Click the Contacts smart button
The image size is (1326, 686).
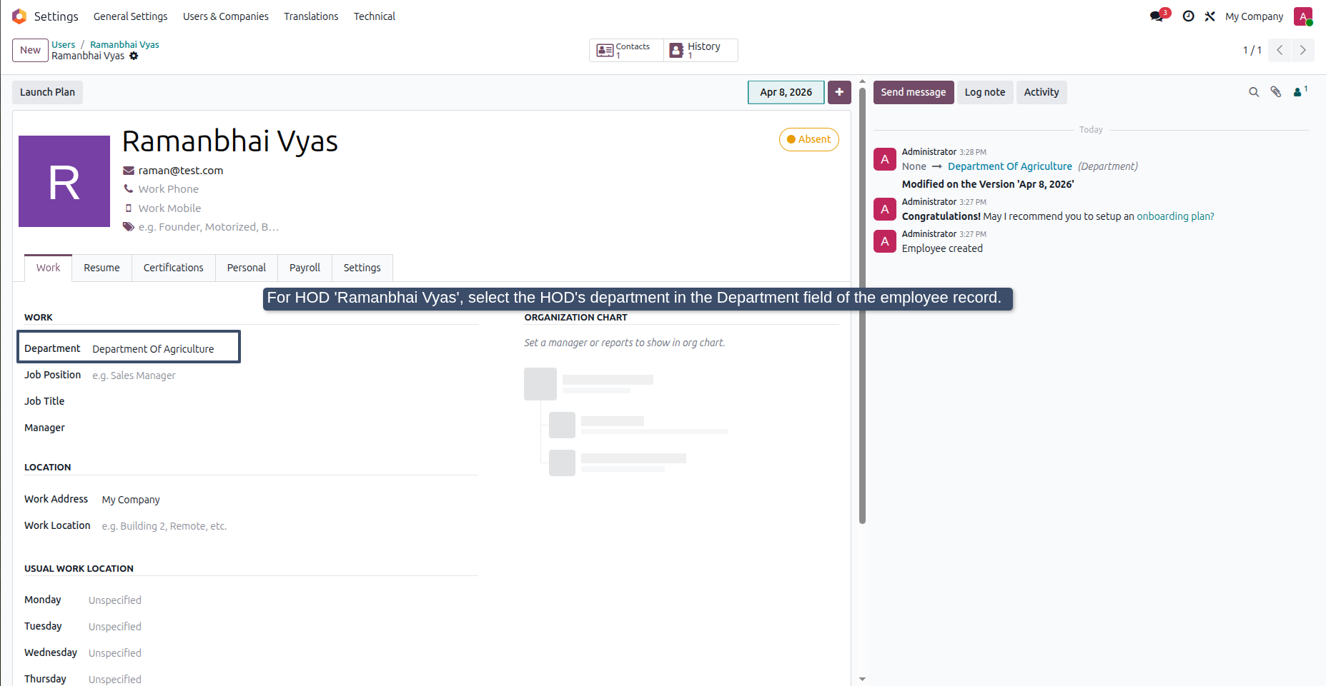pyautogui.click(x=626, y=50)
